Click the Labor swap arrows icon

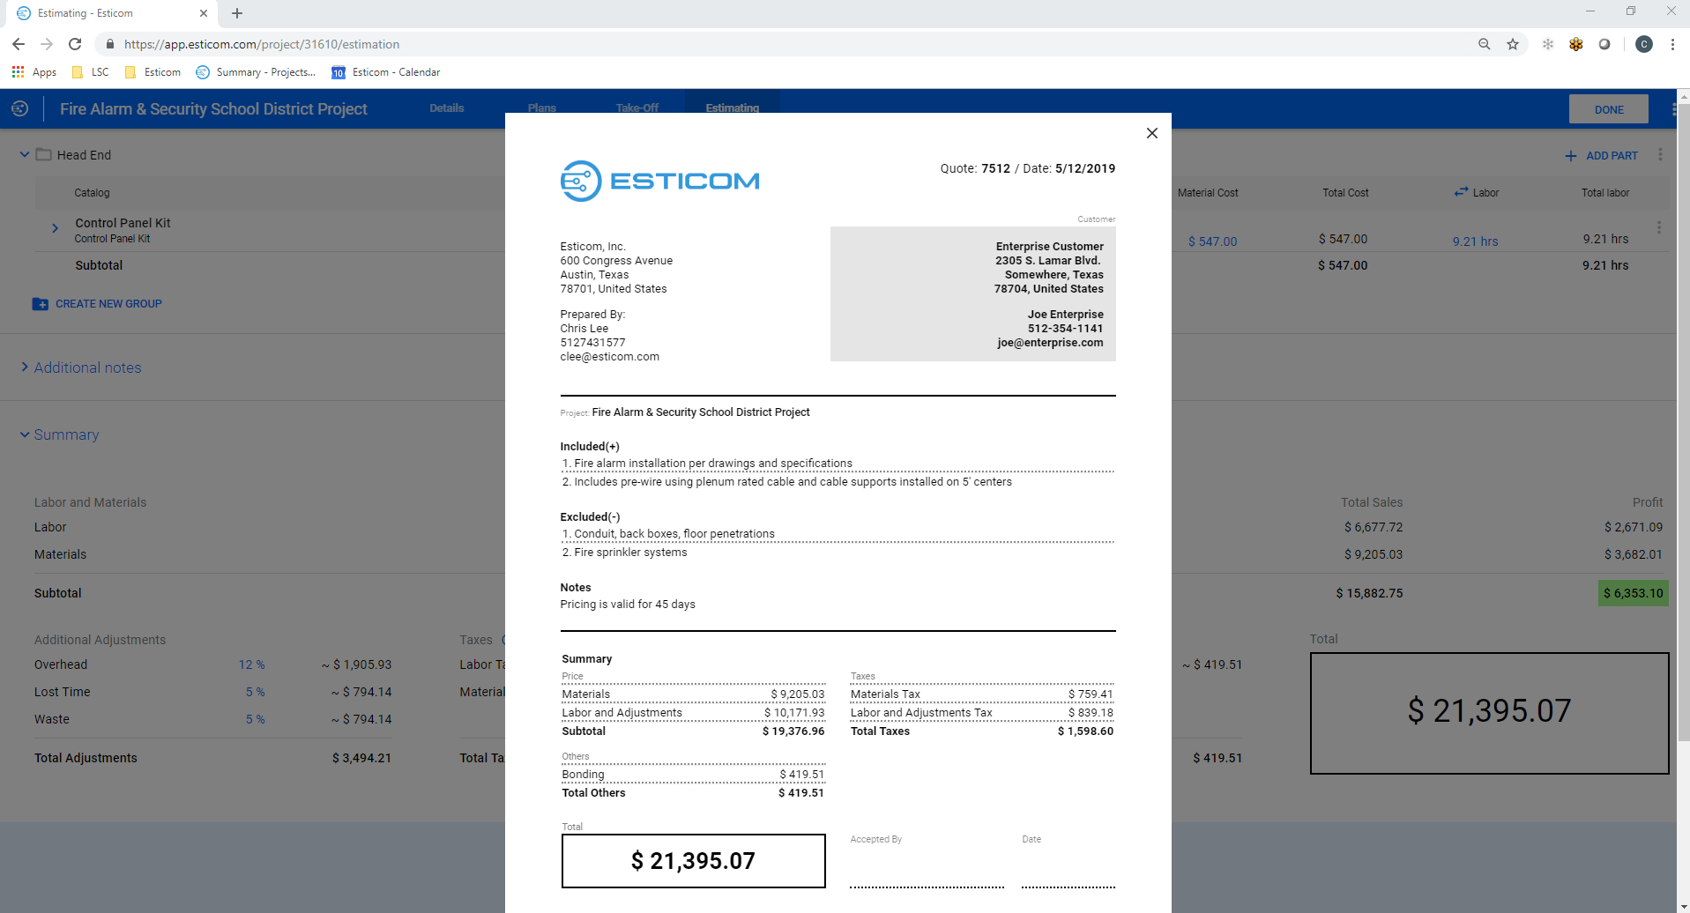[x=1461, y=191]
